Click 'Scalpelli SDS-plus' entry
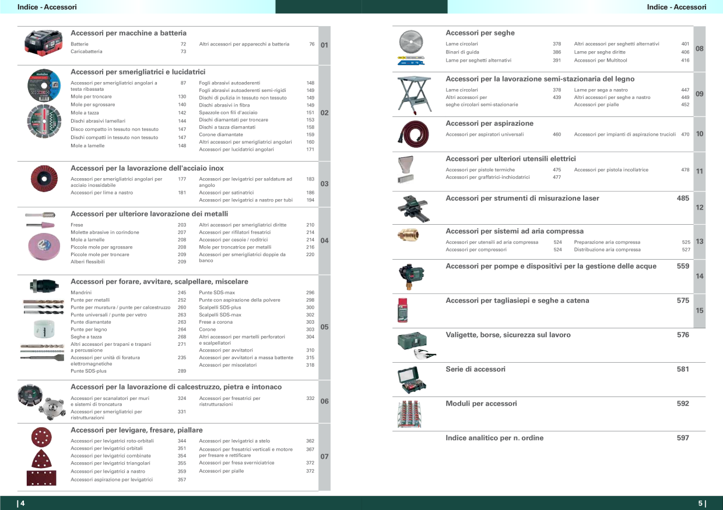 220,307
